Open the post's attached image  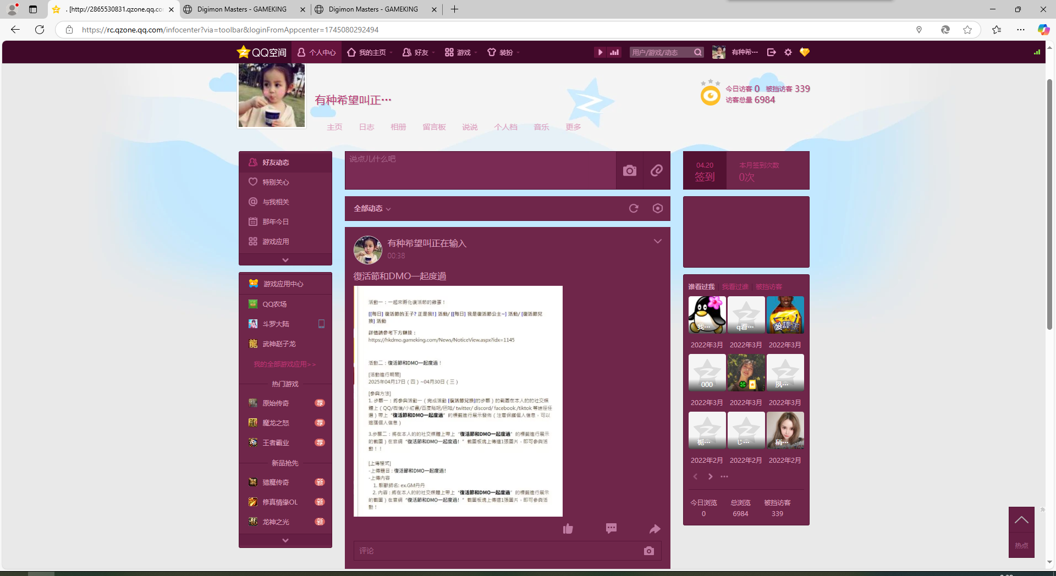pyautogui.click(x=458, y=401)
